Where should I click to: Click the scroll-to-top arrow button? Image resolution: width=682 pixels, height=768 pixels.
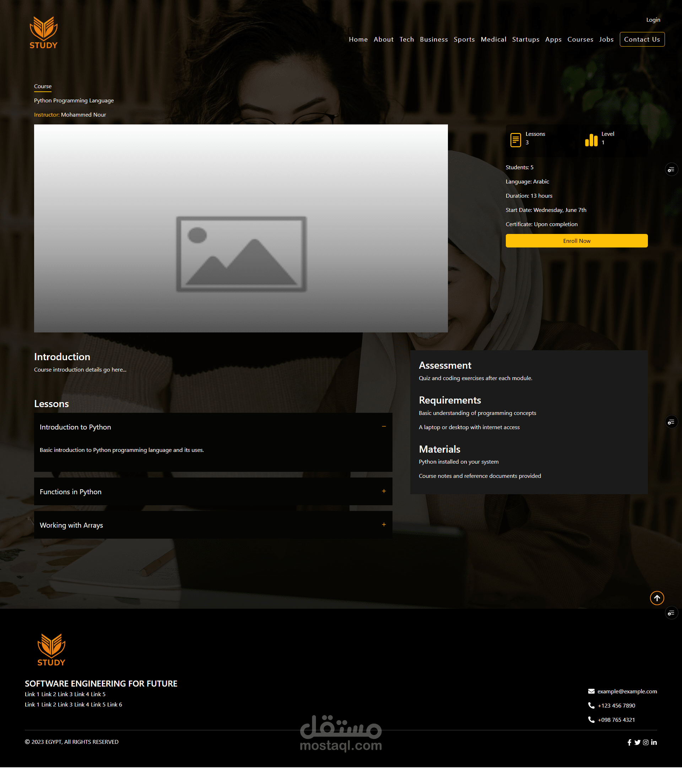click(656, 598)
